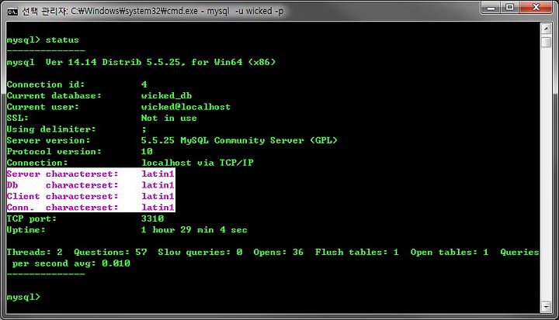Minimize the cmd.exe window
Screen dimensions: 559x320
click(x=491, y=8)
